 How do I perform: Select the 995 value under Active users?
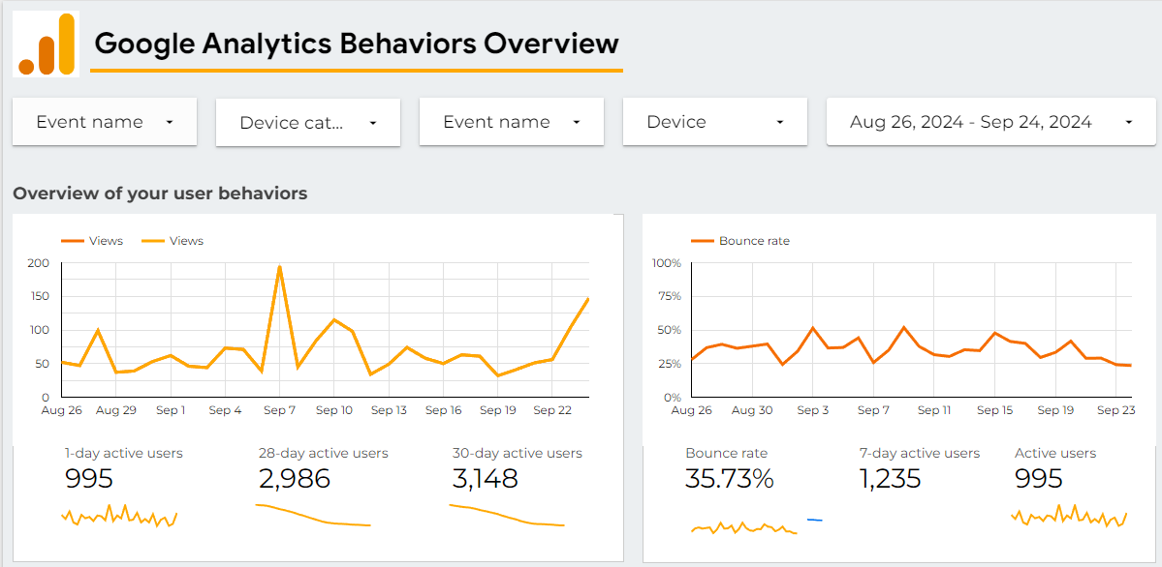(1038, 479)
